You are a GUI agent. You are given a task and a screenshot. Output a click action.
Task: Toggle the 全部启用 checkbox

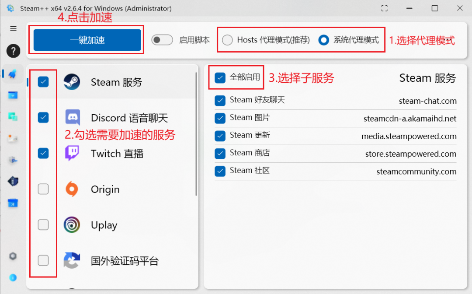tap(220, 78)
